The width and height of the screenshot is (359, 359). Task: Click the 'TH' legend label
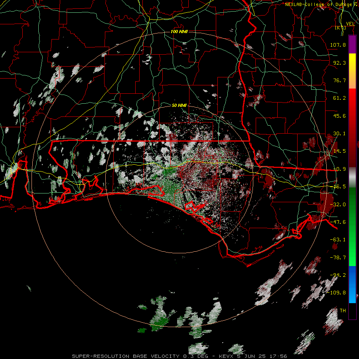click(343, 311)
